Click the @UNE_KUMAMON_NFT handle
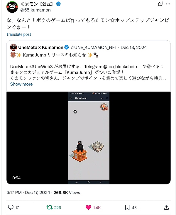176x215 pixels. click(x=94, y=47)
